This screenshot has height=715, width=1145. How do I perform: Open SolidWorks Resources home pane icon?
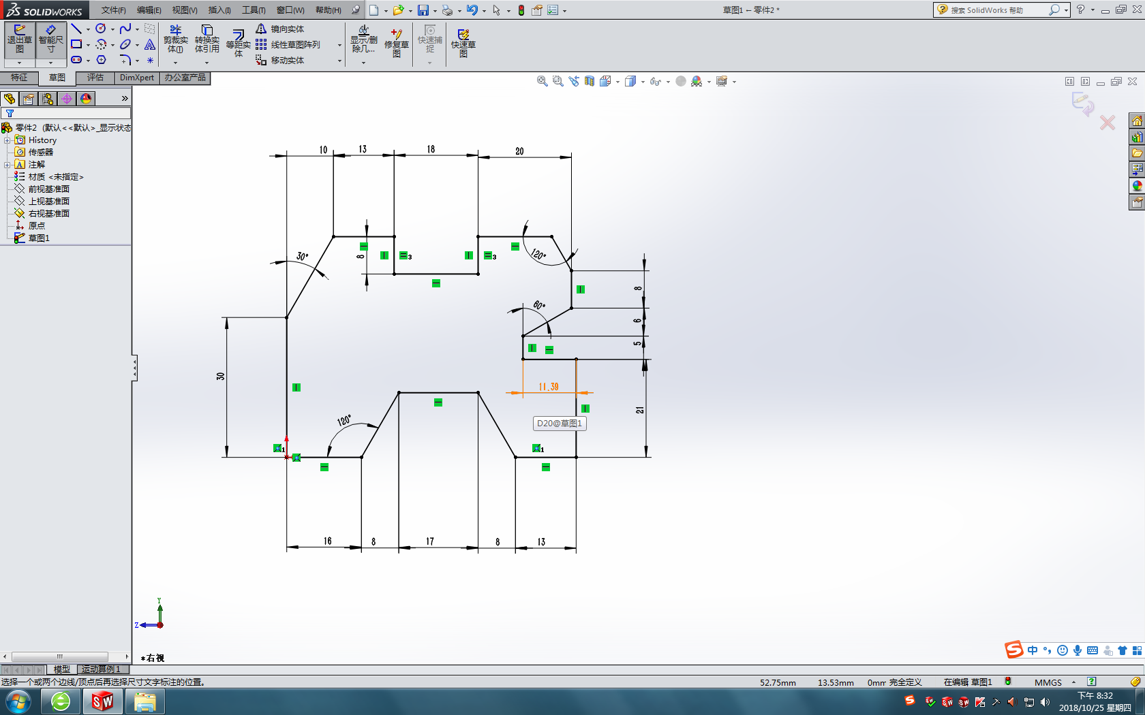(x=1137, y=121)
